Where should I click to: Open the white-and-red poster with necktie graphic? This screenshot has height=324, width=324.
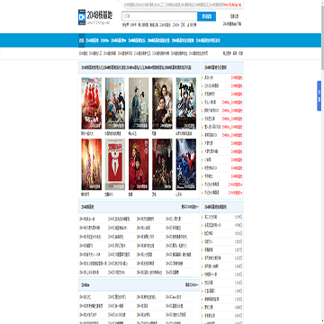pos(115,164)
